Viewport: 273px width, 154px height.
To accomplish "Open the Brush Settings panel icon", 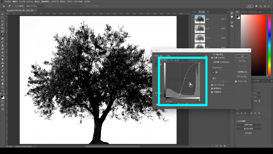I will (x=232, y=22).
